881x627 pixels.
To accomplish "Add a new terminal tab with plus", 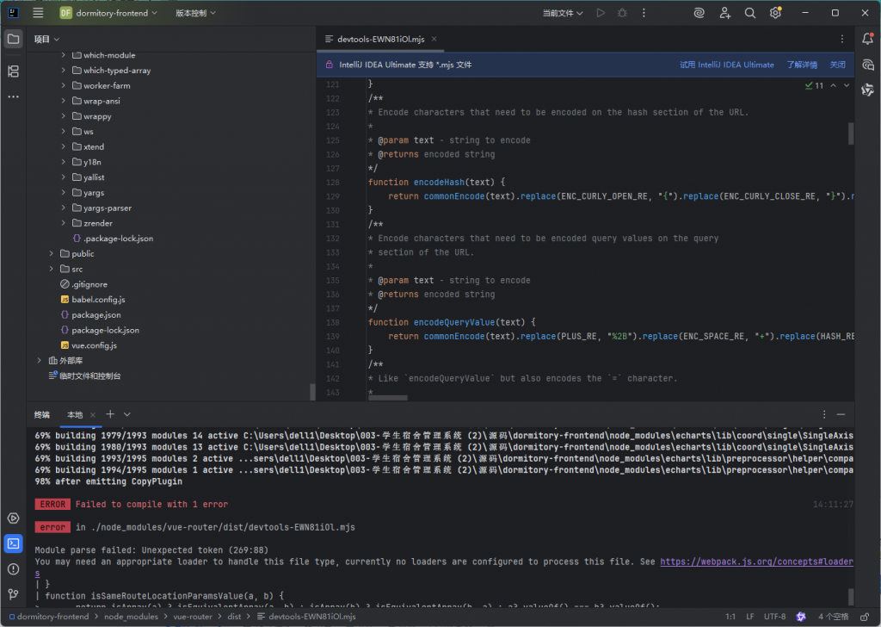I will [110, 414].
